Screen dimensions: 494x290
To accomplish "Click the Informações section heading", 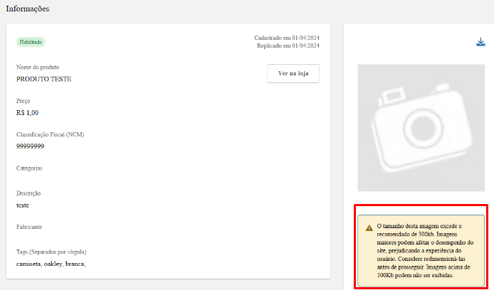I will tap(28, 9).
